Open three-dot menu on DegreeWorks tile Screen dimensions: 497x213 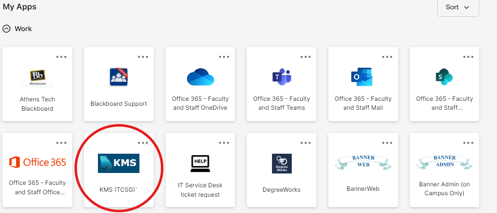(x=306, y=143)
